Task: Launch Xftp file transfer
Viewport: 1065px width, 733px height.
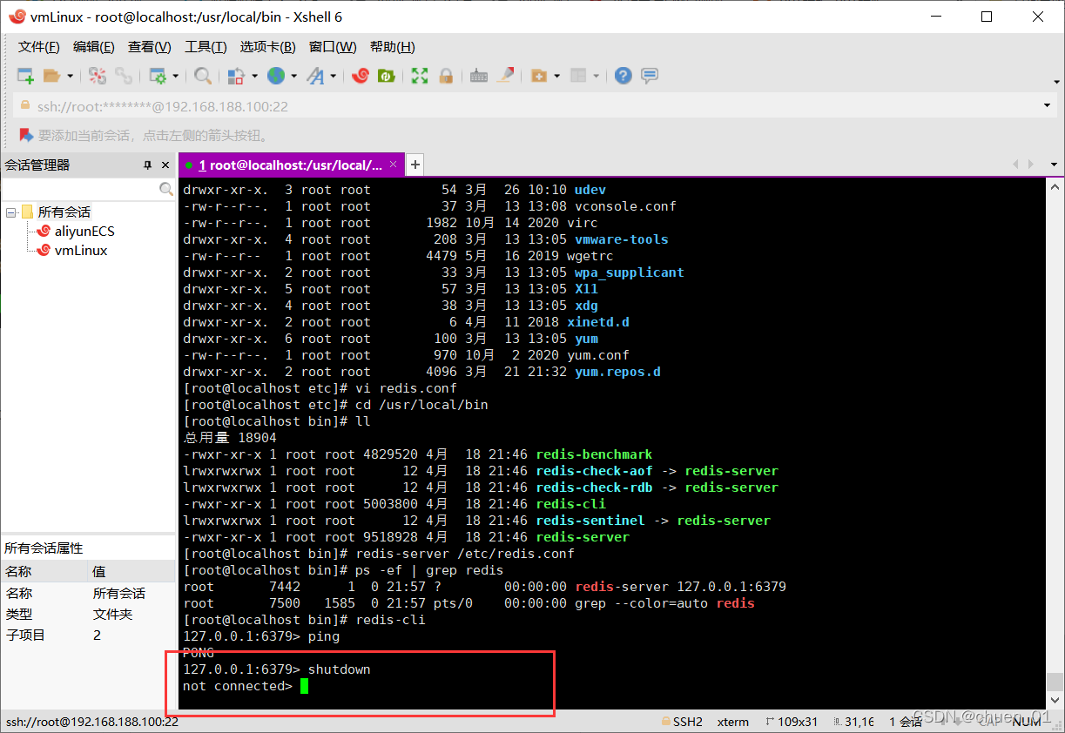Action: point(386,76)
